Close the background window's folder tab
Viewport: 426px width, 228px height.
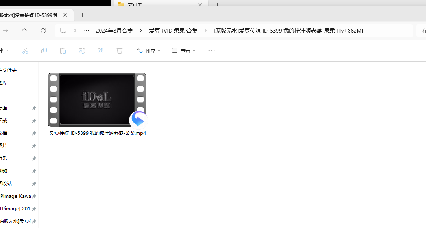click(x=200, y=4)
